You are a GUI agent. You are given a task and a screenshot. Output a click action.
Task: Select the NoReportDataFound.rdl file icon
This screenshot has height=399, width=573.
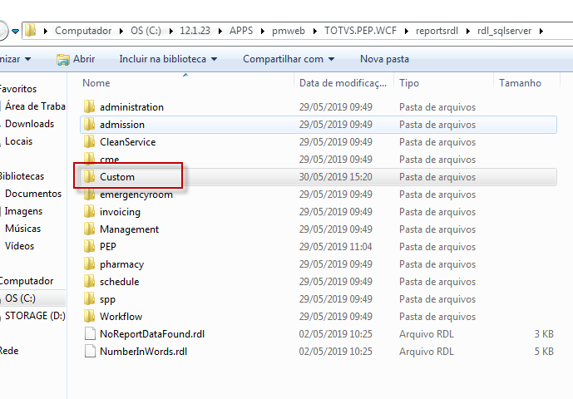click(90, 333)
